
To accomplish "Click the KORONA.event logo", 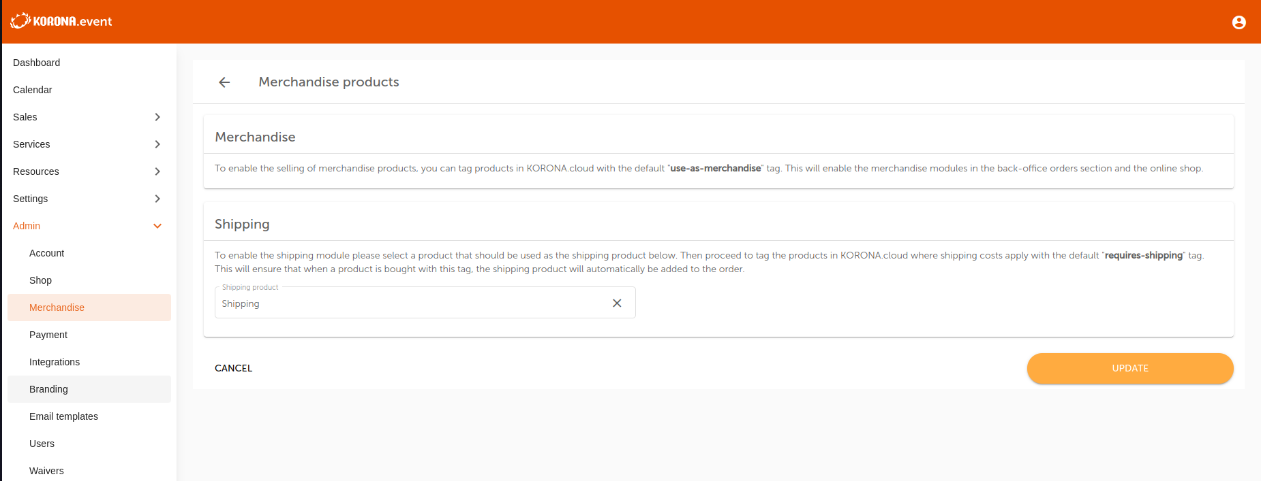I will pos(61,21).
